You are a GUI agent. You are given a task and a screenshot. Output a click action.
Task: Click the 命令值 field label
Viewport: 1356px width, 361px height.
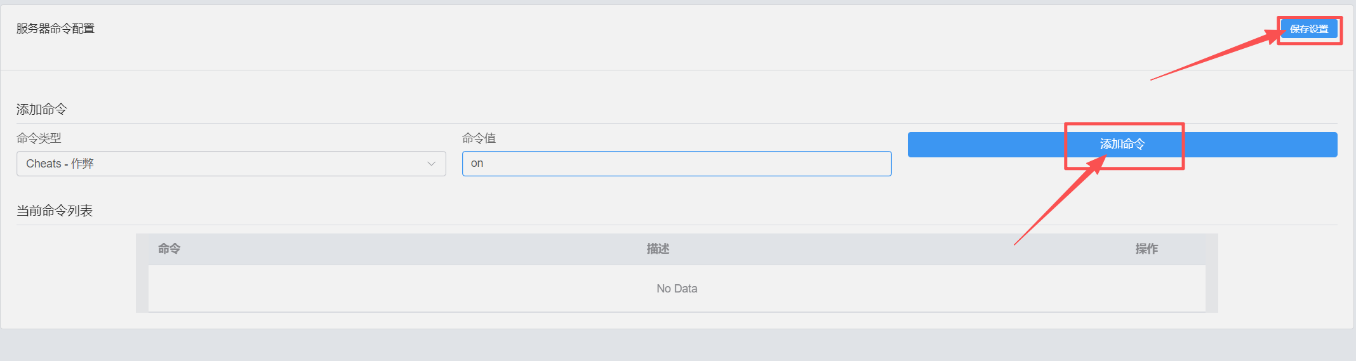click(479, 138)
